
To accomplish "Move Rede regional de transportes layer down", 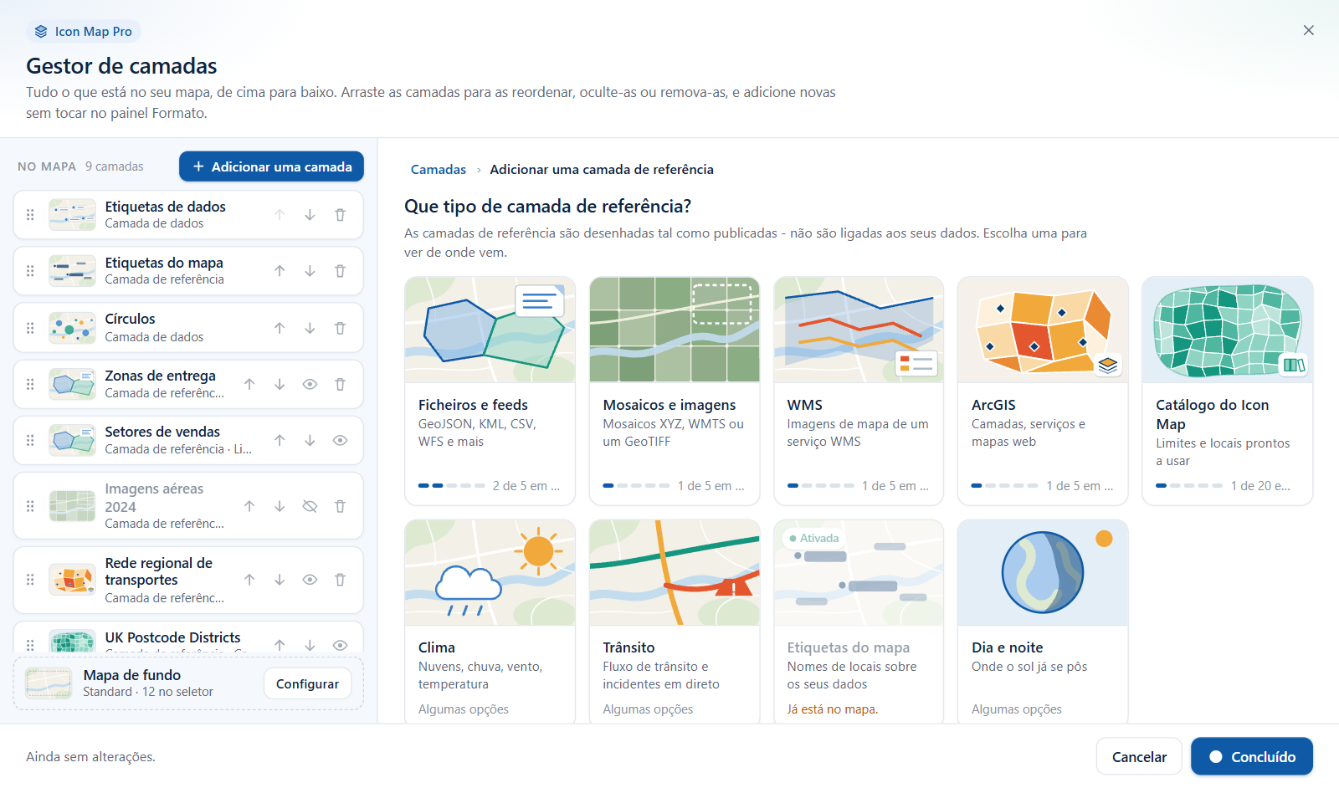I will pos(280,580).
